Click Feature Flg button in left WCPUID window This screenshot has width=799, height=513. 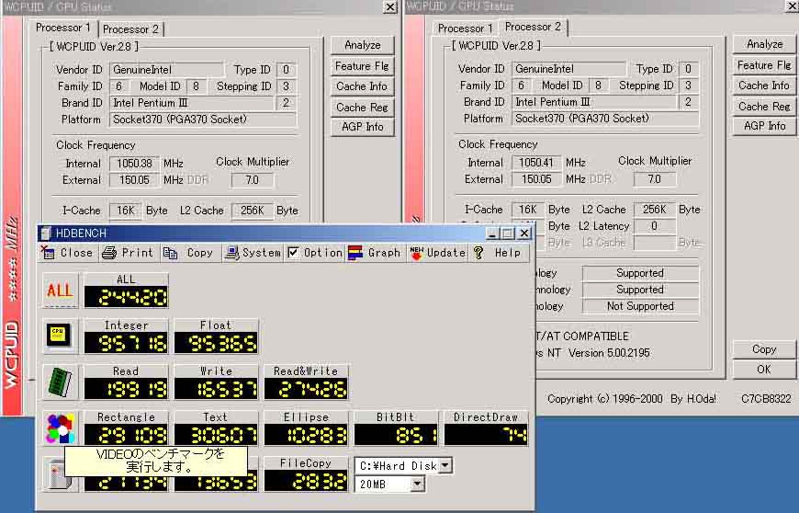(362, 66)
